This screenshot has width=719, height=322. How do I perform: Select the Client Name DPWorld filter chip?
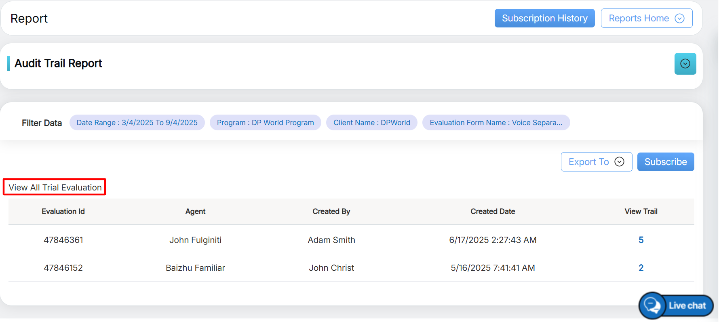(371, 123)
